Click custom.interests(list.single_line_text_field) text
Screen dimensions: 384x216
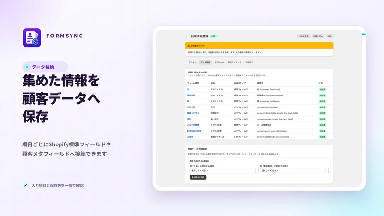(x=277, y=113)
